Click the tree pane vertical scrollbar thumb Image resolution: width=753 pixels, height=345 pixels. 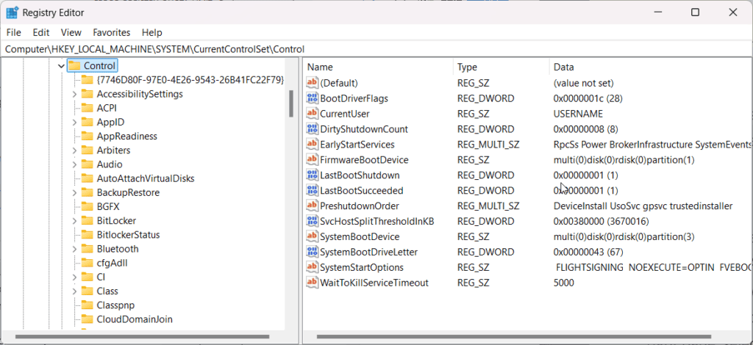pyautogui.click(x=291, y=103)
